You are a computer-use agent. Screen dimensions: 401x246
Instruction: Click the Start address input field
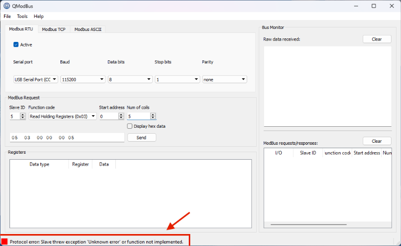point(109,116)
